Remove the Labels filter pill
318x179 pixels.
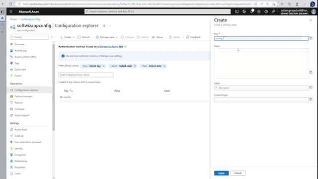coord(135,66)
